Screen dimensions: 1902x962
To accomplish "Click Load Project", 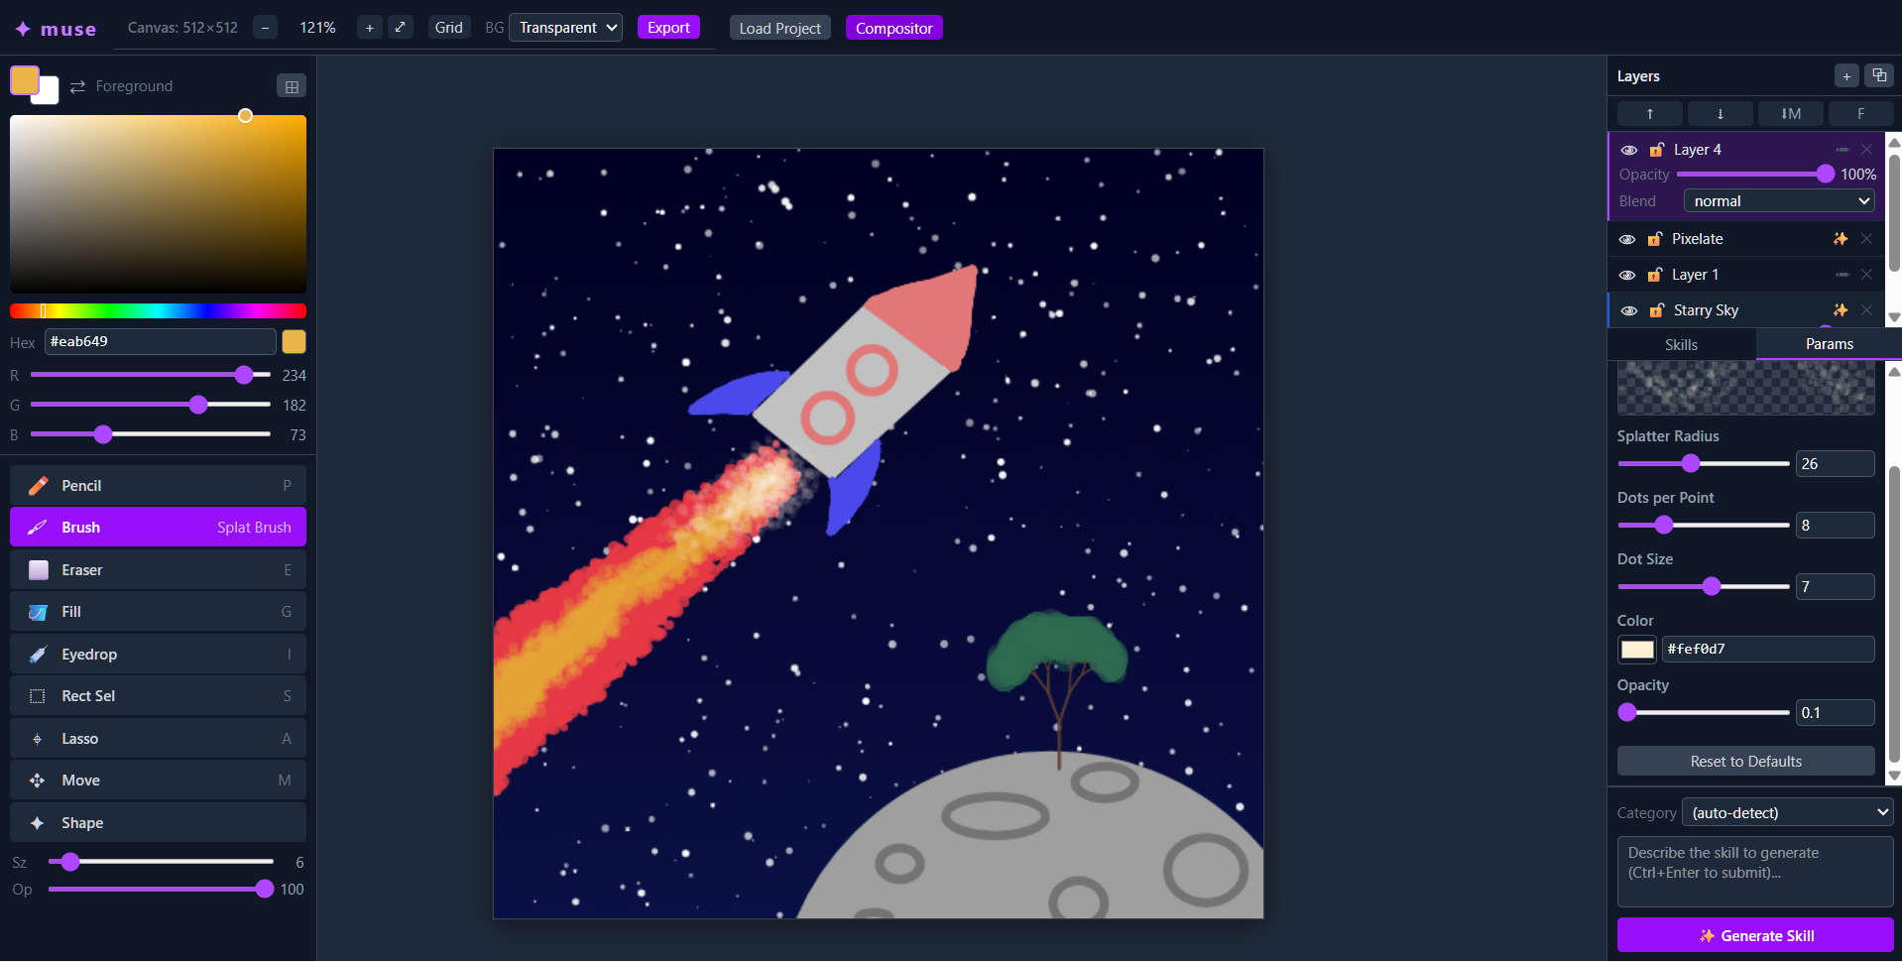I will [x=780, y=28].
